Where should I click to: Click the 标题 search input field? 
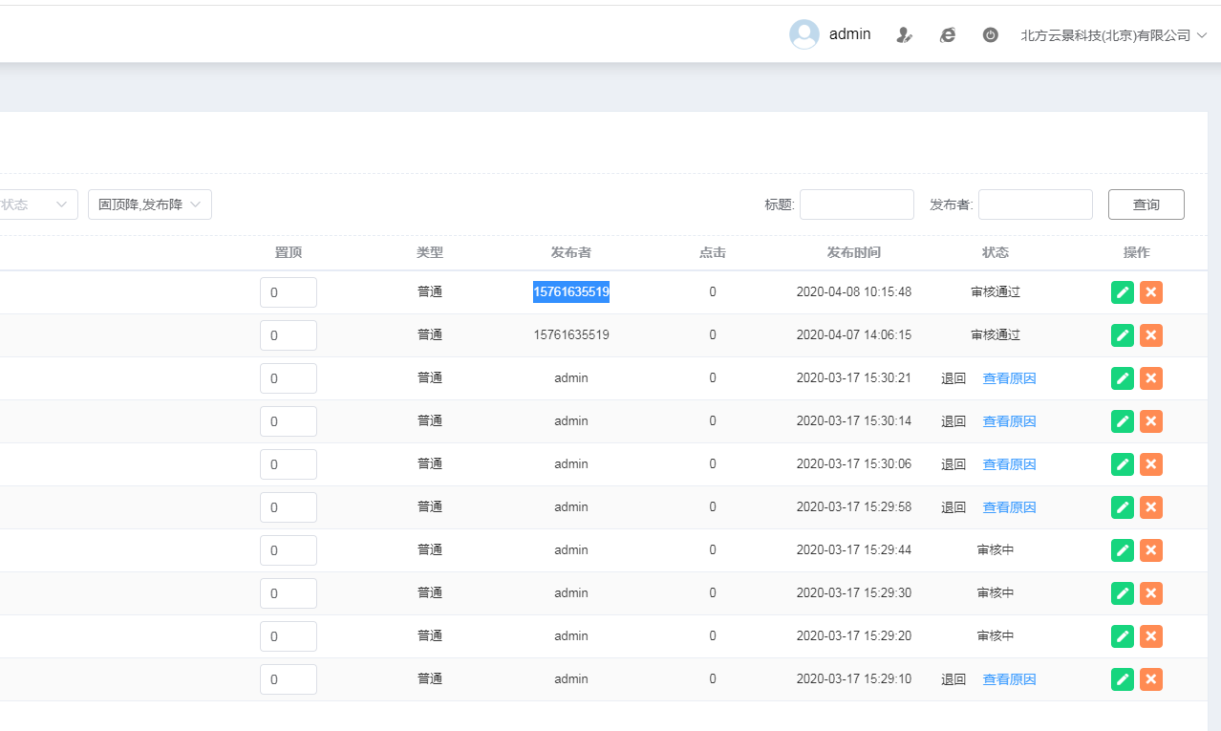click(x=856, y=204)
